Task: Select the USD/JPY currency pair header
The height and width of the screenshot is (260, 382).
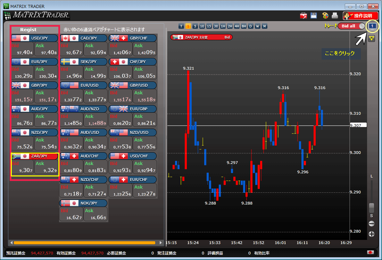Action: 34,38
